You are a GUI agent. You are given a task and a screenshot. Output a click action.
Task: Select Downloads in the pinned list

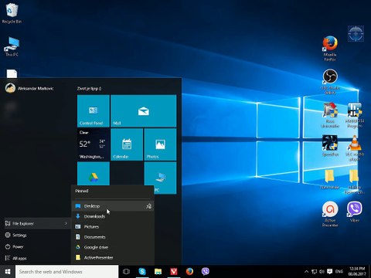[x=113, y=216]
